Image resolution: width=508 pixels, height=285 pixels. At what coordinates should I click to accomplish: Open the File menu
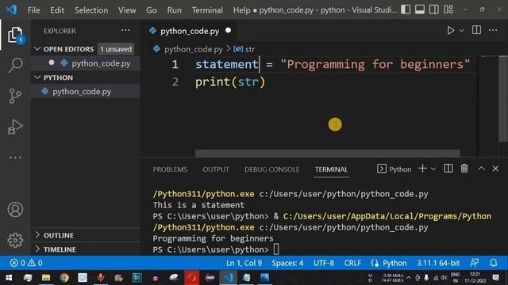pyautogui.click(x=33, y=10)
